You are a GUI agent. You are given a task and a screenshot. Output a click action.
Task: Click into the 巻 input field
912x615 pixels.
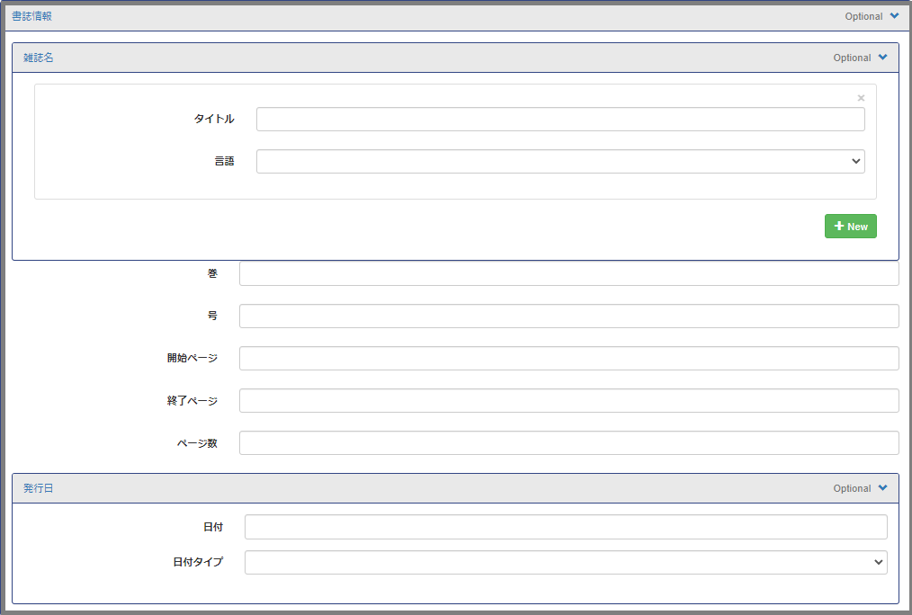click(x=568, y=274)
